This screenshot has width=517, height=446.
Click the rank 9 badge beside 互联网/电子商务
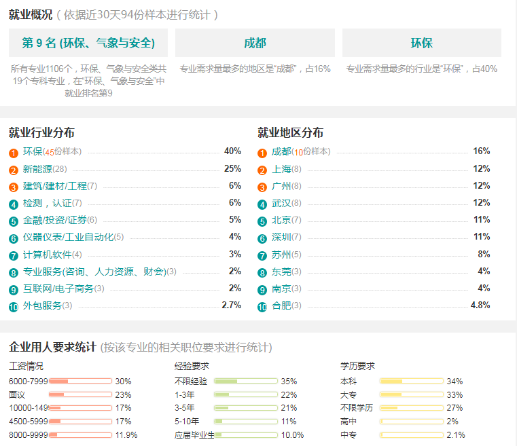13,290
